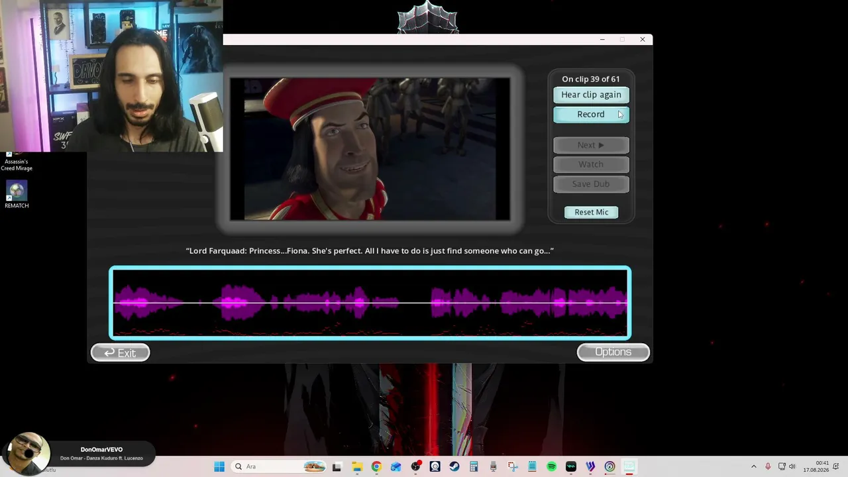This screenshot has width=848, height=477.
Task: Play the clip via Hear clip again
Action: [591, 95]
